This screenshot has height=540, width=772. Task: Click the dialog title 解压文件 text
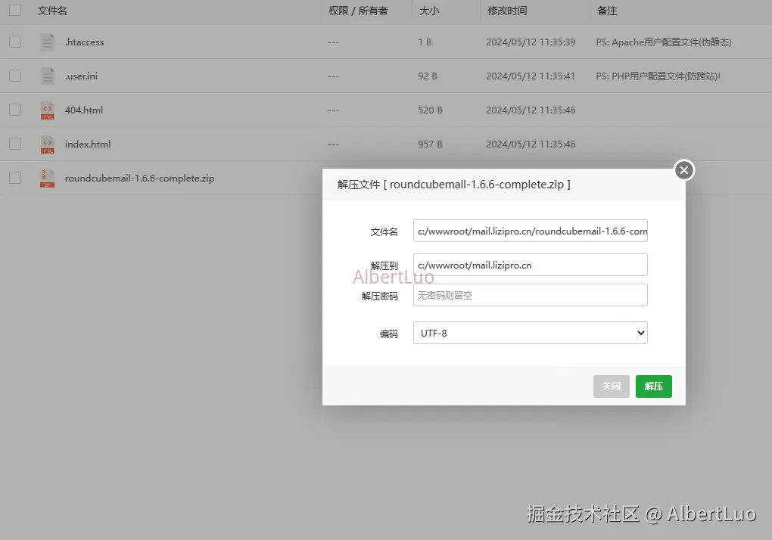[453, 185]
